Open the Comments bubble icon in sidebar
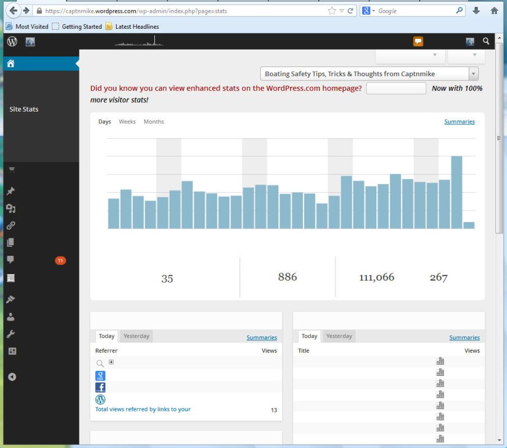 11,260
